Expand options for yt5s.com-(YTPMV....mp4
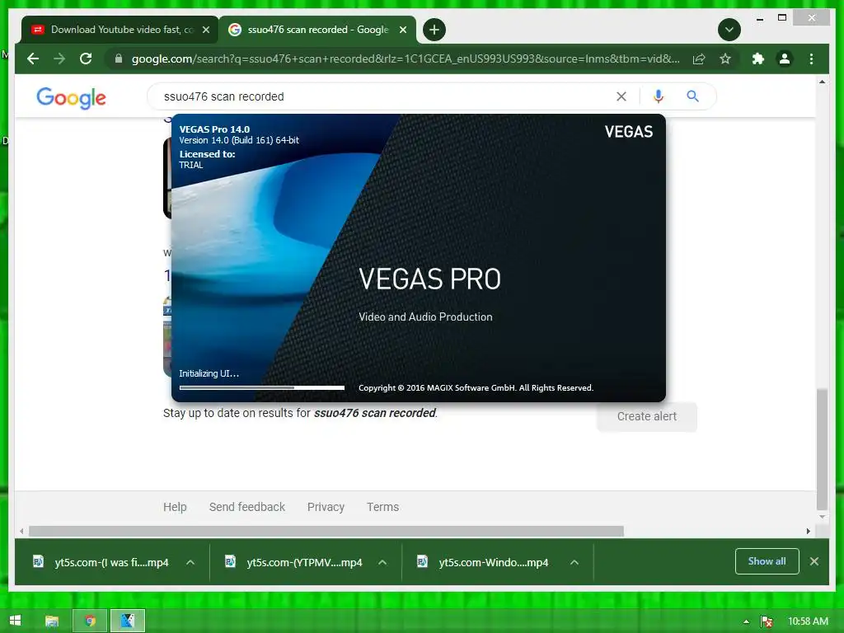The height and width of the screenshot is (633, 844). click(x=382, y=562)
